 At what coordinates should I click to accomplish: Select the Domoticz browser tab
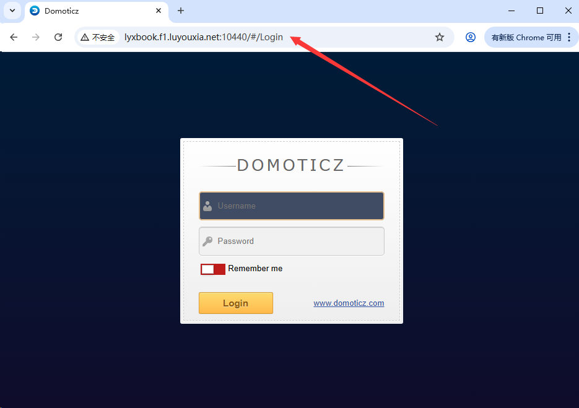pos(97,11)
